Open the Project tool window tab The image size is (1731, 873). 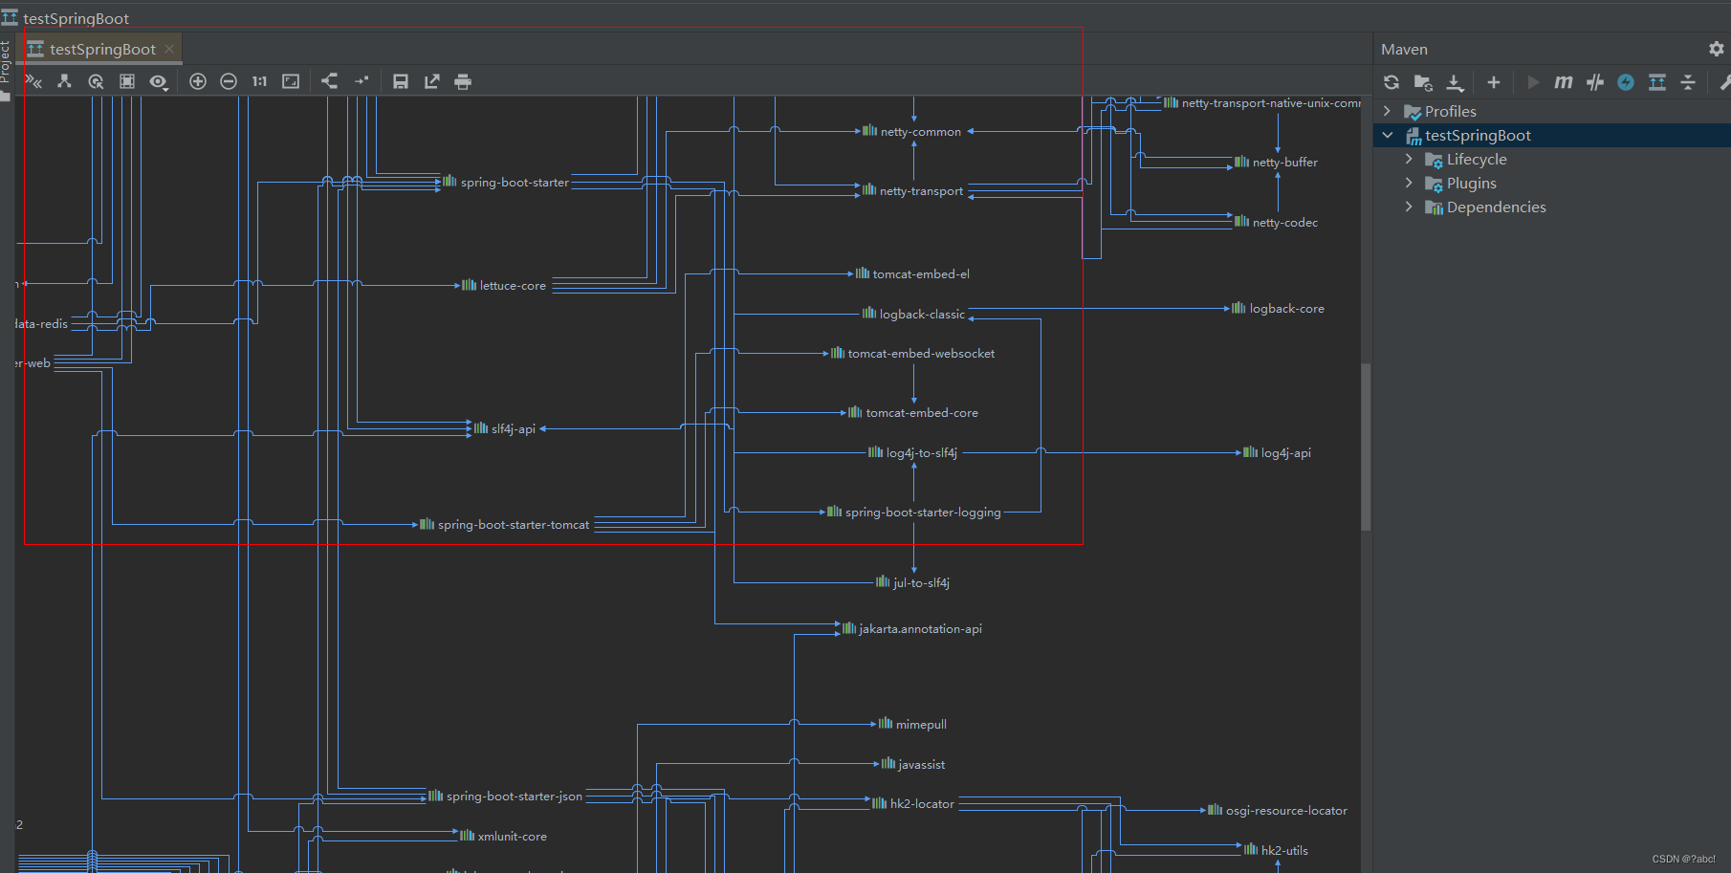6,69
